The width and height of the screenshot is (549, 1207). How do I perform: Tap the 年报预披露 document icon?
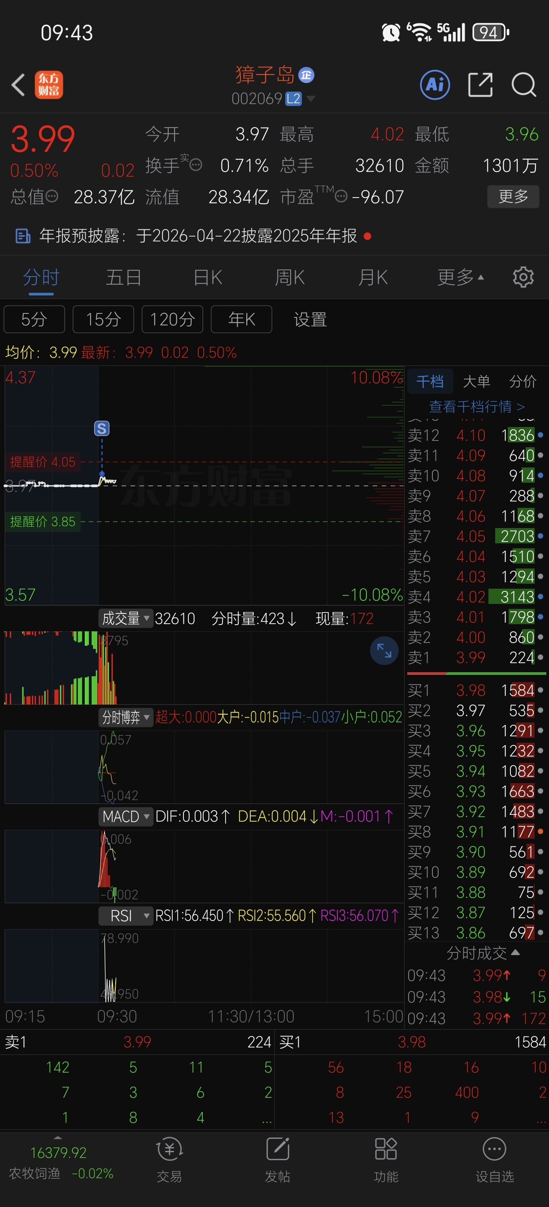point(22,236)
